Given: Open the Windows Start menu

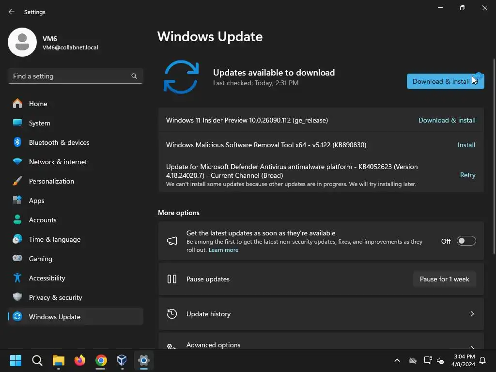Looking at the screenshot, I should tap(15, 360).
